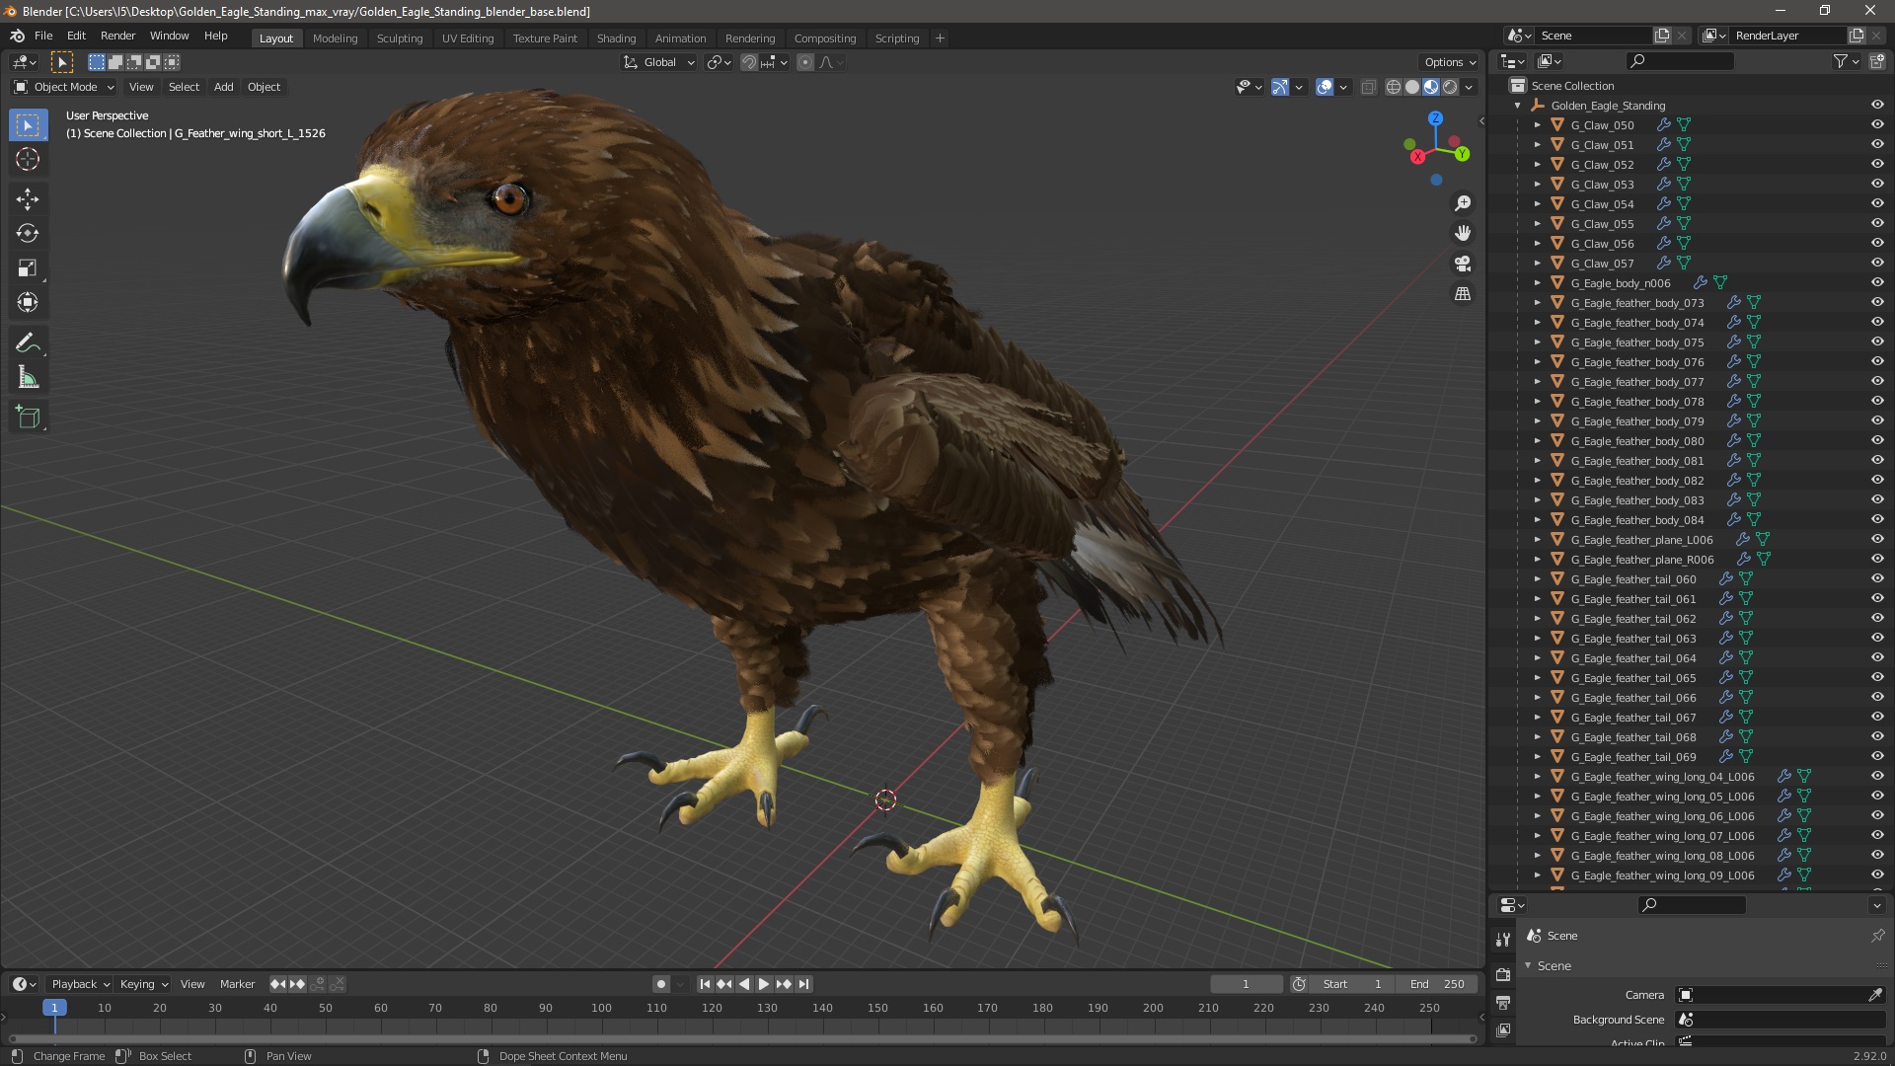Open the Shading workspace tab
This screenshot has height=1066, width=1895.
point(616,38)
